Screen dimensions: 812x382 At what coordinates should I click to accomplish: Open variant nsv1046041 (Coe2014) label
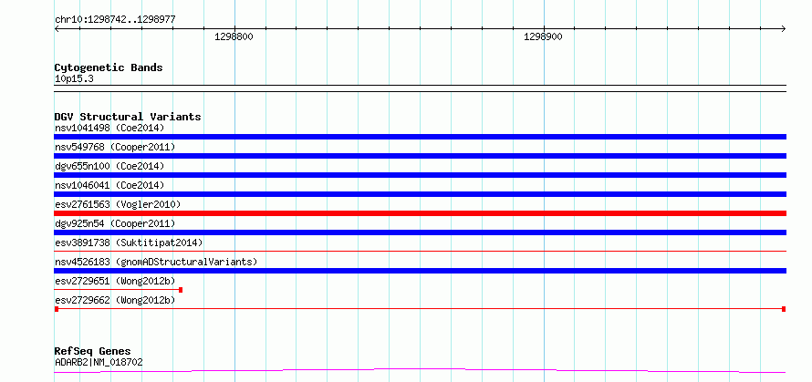(x=109, y=185)
